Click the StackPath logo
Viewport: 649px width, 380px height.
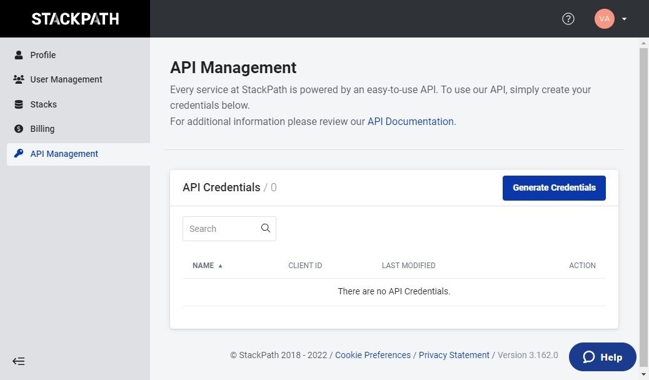coord(75,19)
